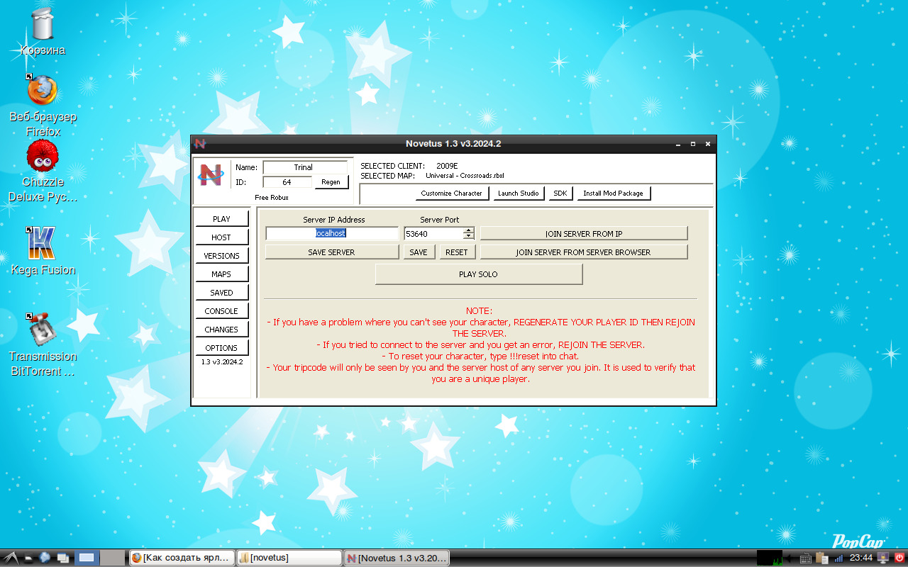Close the Novetus window
The width and height of the screenshot is (908, 567).
[x=708, y=144]
